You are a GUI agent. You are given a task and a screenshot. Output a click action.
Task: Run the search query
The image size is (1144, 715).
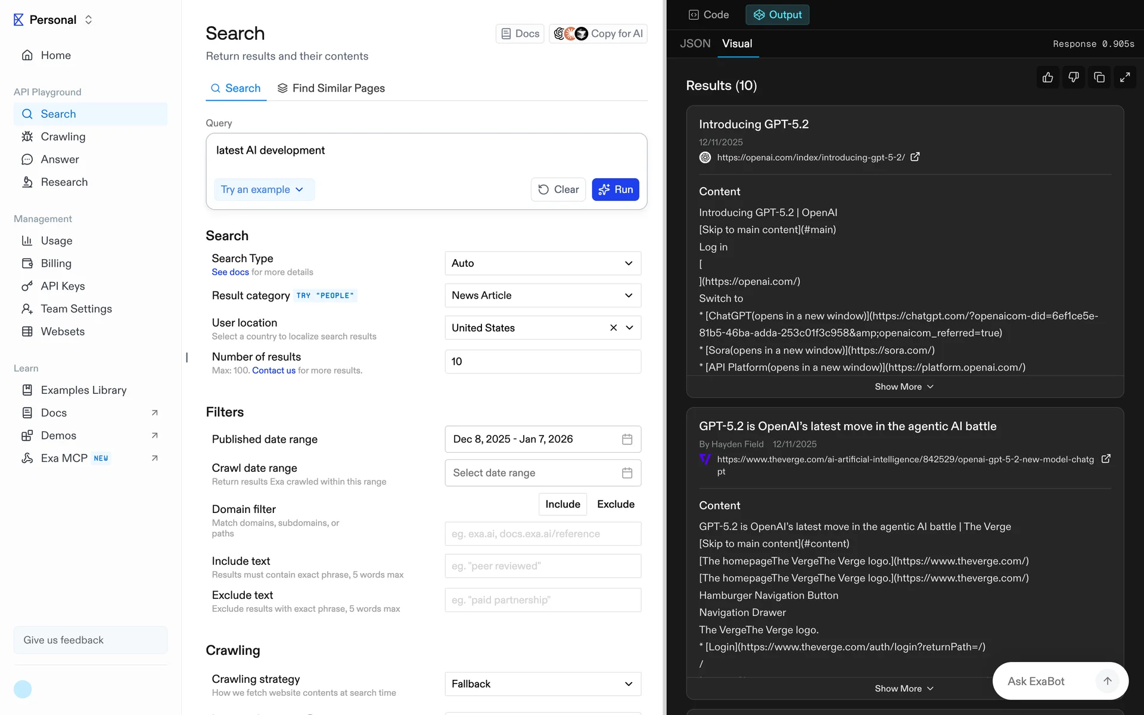click(615, 189)
